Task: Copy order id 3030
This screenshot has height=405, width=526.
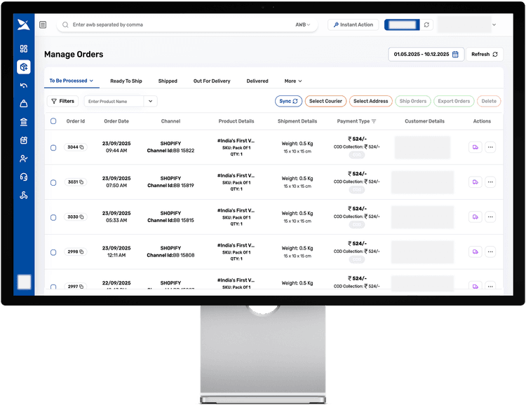Action: coord(81,217)
